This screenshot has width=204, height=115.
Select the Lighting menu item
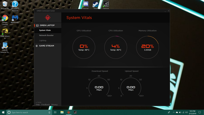(43, 40)
